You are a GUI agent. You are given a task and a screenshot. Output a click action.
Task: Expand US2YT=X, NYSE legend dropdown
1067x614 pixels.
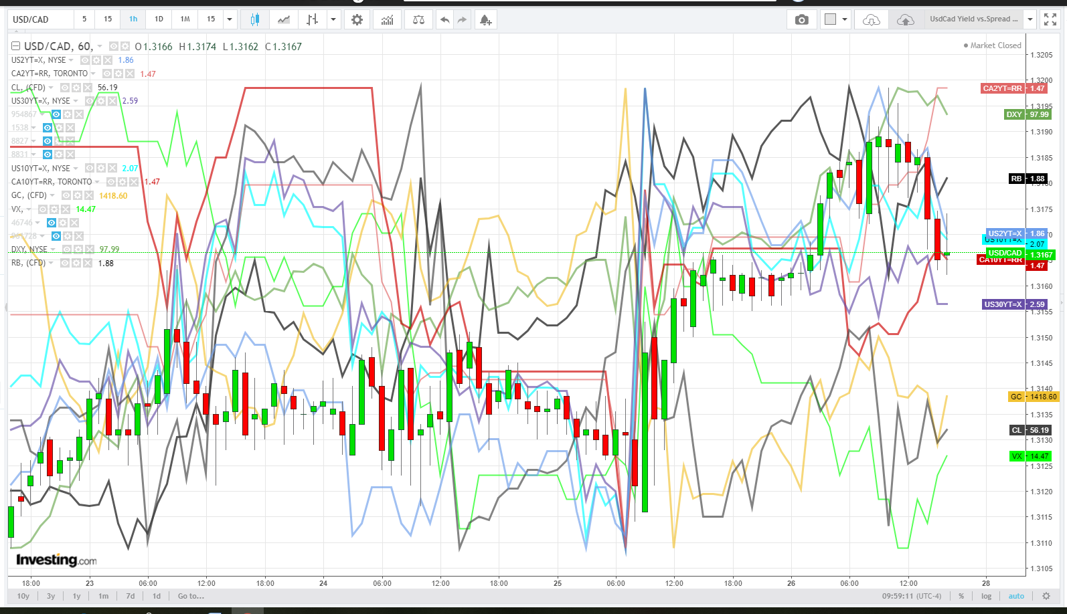[71, 60]
